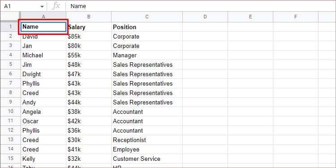The image size is (336, 168).
Task: Click the select-all corner box
Action: pos(10,17)
